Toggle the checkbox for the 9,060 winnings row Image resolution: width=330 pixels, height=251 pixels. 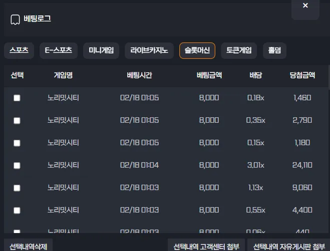tap(17, 188)
